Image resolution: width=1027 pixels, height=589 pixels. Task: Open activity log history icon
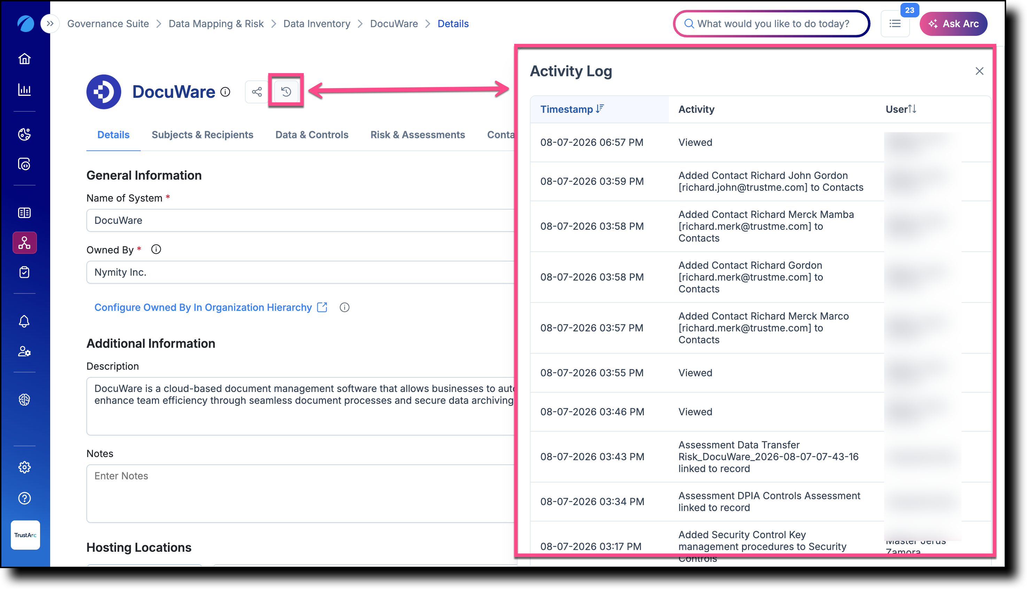coord(286,92)
